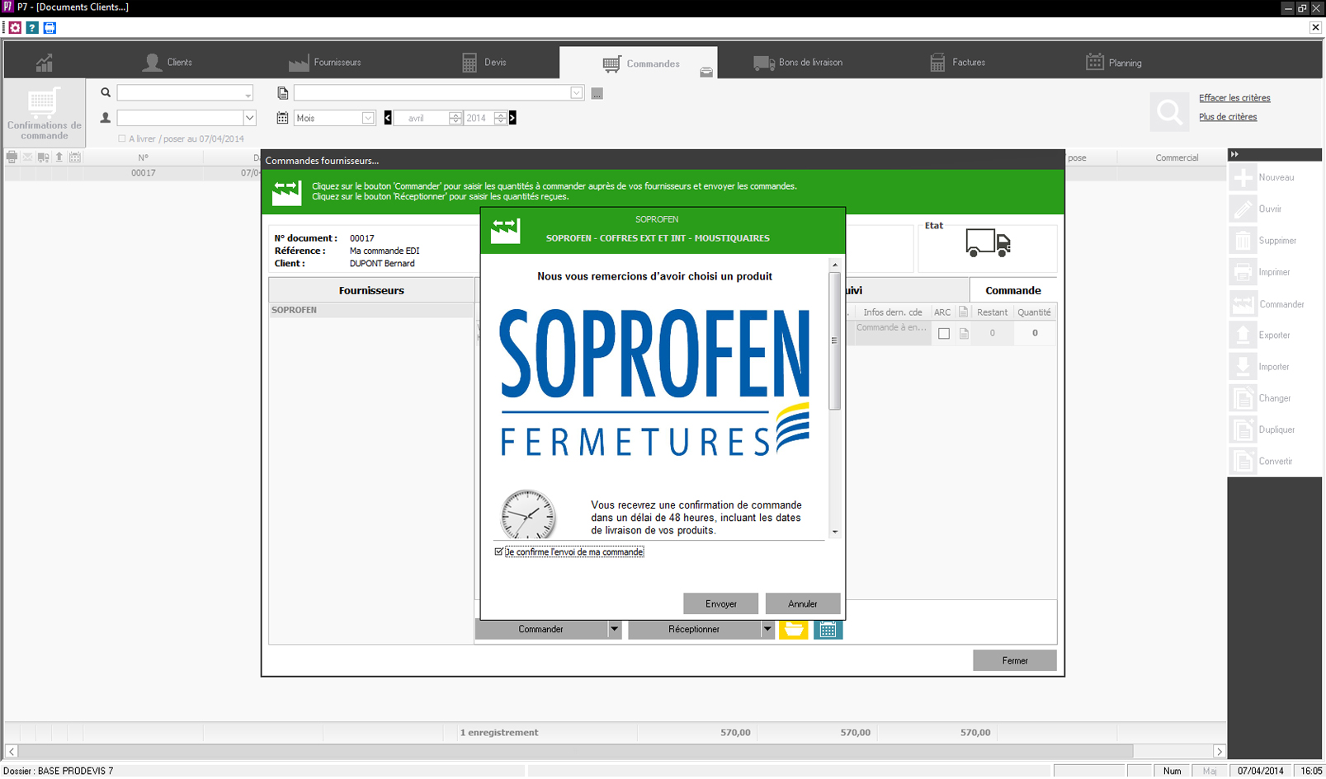Open the help question mark icon
This screenshot has width=1326, height=779.
click(32, 28)
